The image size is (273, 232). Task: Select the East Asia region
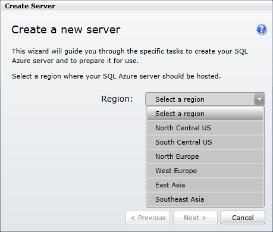(205, 185)
